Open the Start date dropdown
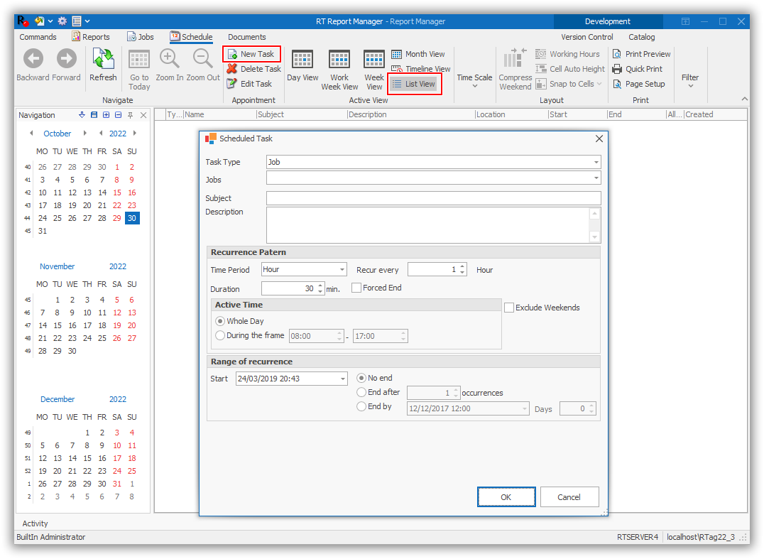 (x=343, y=379)
